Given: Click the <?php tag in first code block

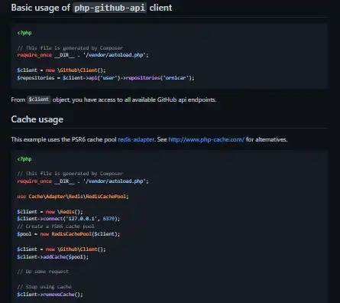Looking at the screenshot, I should tap(24, 33).
